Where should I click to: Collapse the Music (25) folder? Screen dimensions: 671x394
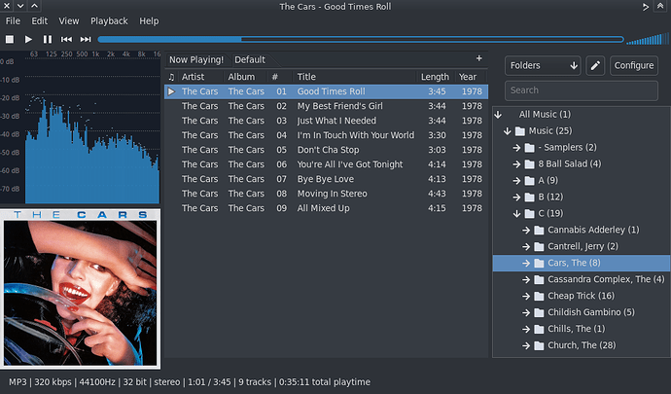click(x=507, y=131)
